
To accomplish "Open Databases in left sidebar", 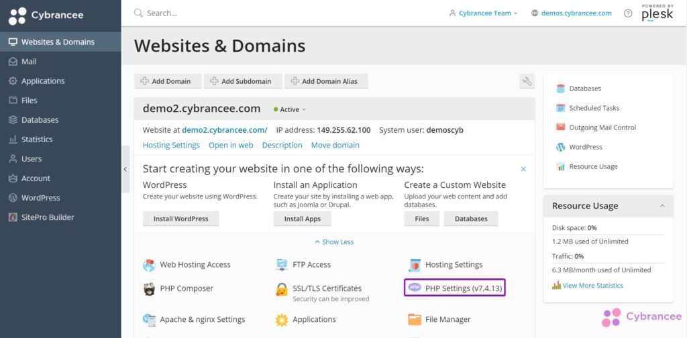I will pos(60,120).
